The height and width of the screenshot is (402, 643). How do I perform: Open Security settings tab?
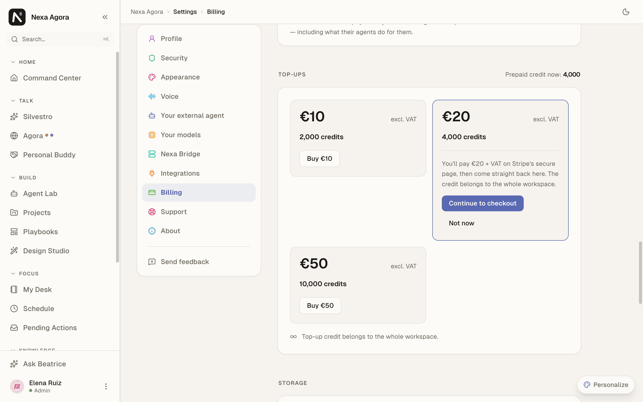coord(199,58)
